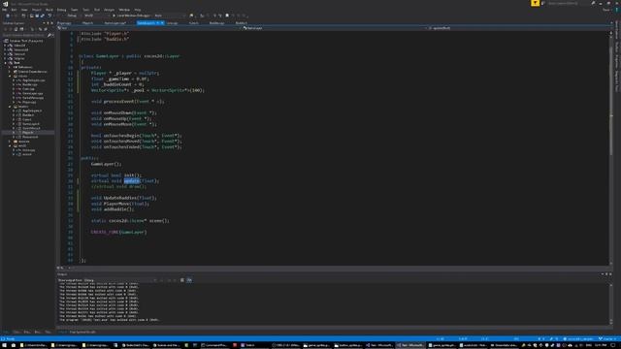Screen dimensions: 621x349
Task: Click the Save icon in toolbar
Action: click(37, 16)
